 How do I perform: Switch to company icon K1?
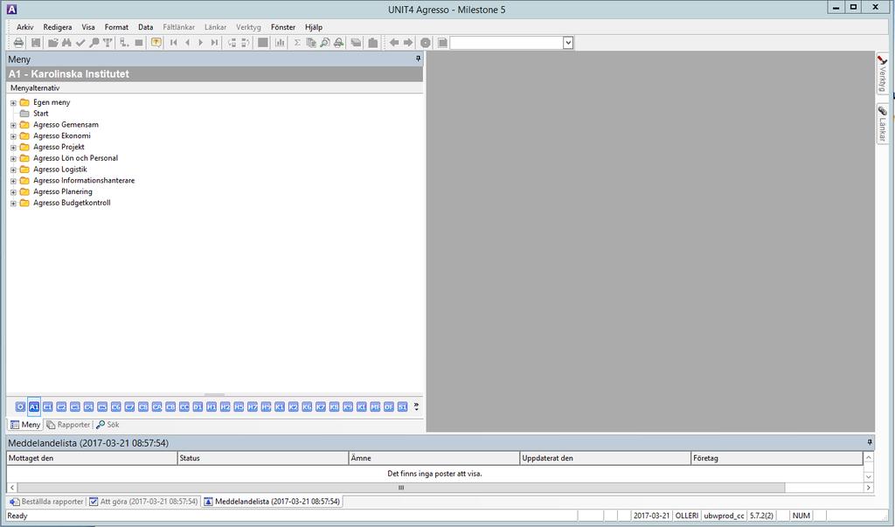click(x=280, y=406)
